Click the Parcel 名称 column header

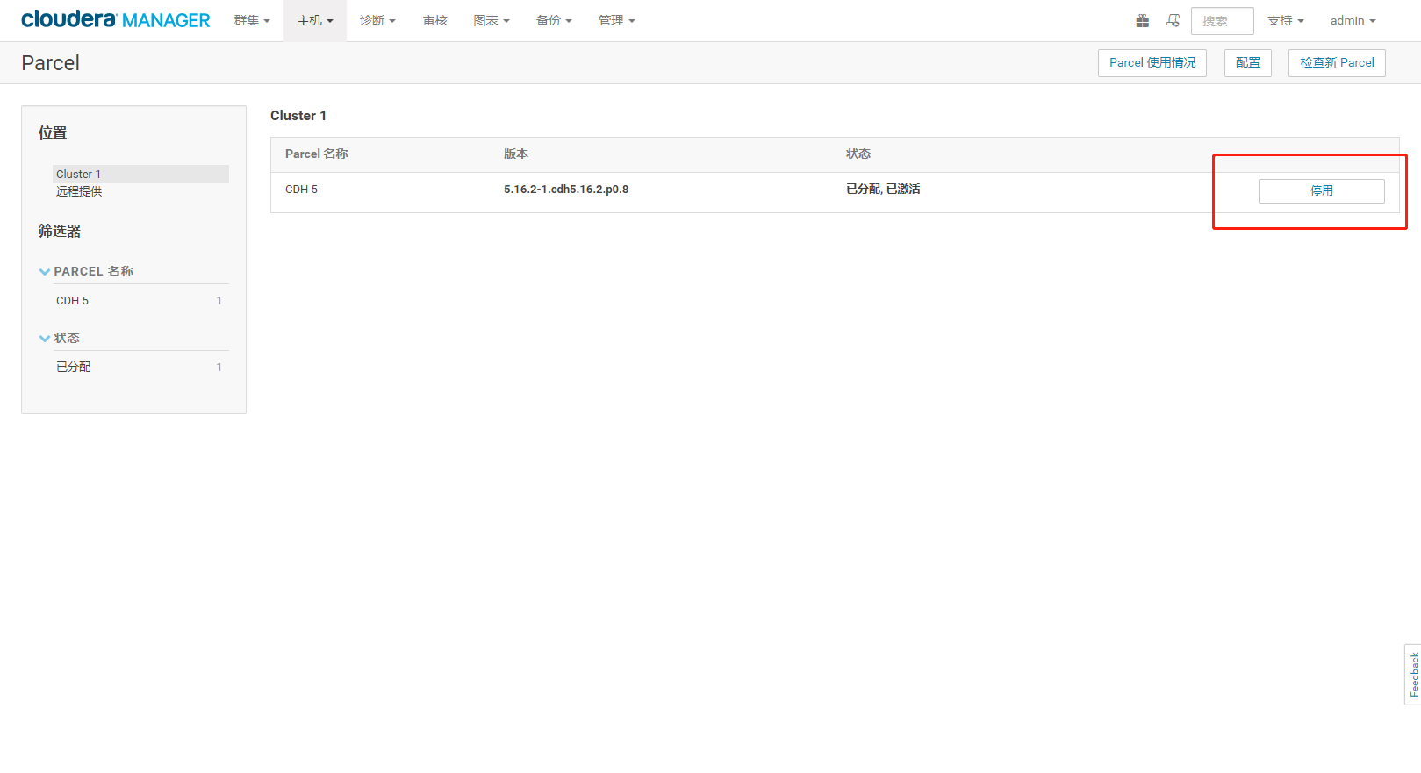coord(317,154)
